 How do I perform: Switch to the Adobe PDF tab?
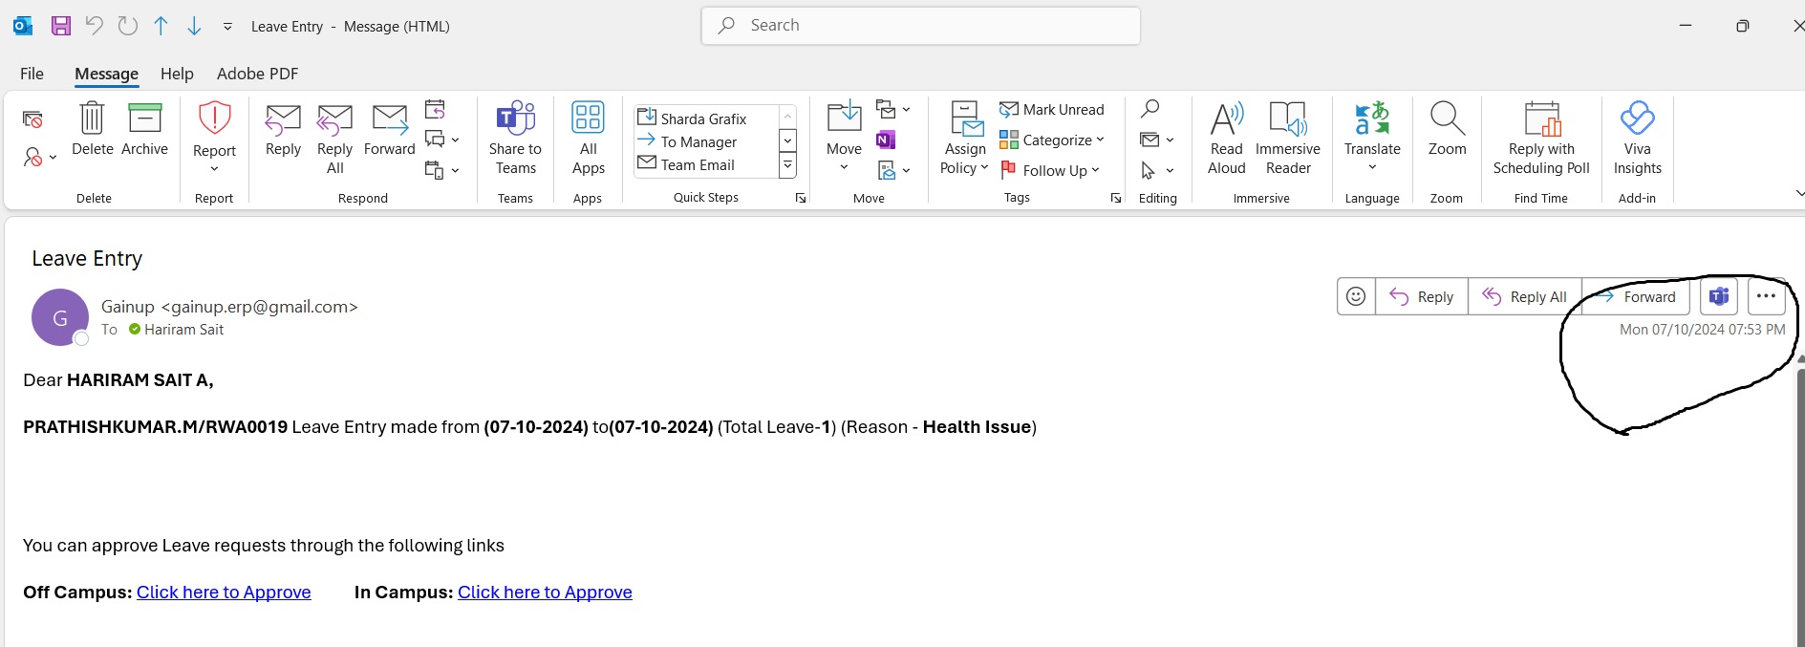tap(257, 74)
